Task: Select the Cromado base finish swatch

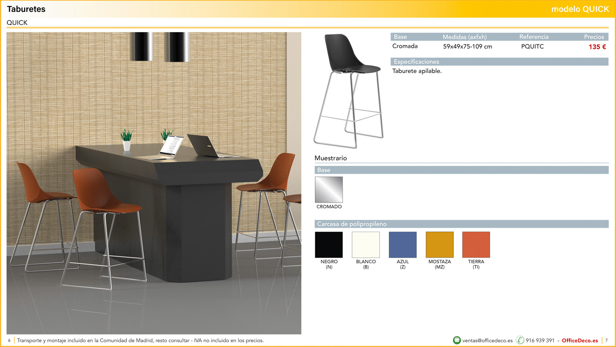Action: point(329,190)
